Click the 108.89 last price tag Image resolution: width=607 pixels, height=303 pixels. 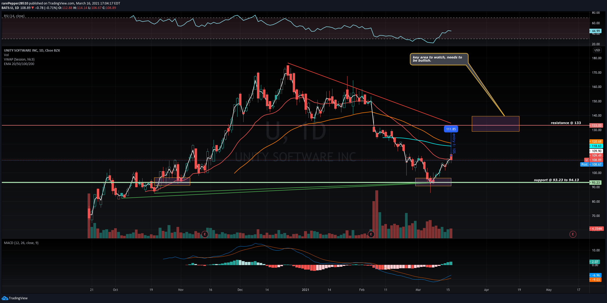[x=596, y=160]
